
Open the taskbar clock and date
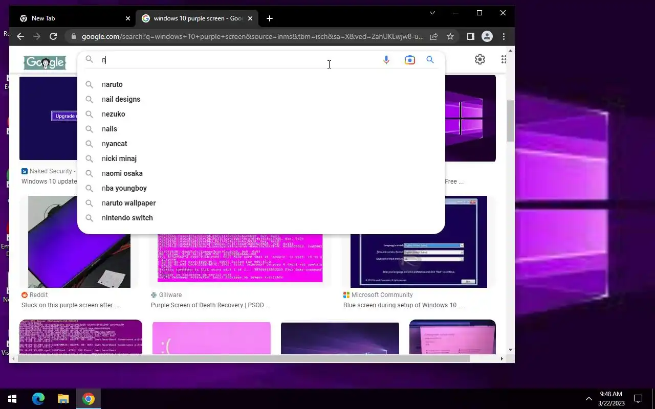[612, 399]
